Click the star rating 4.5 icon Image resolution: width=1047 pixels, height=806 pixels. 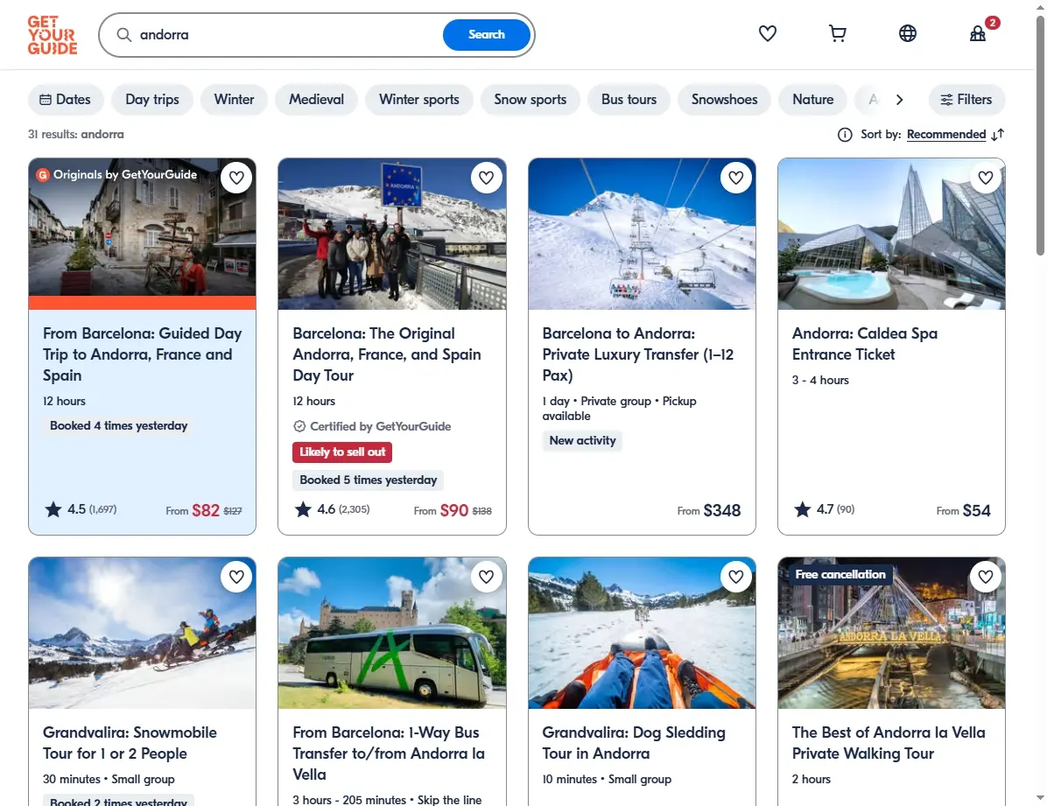click(x=53, y=509)
